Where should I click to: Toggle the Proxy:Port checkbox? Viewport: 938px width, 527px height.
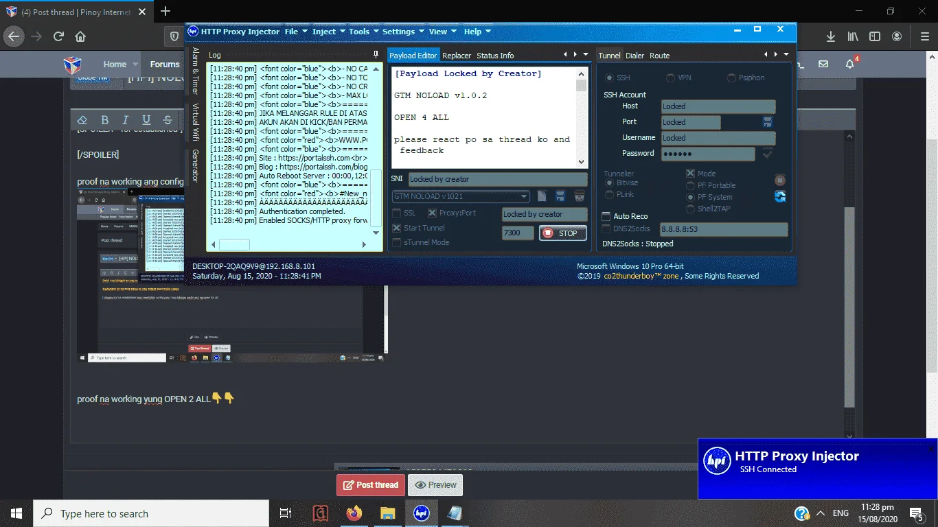pos(433,213)
